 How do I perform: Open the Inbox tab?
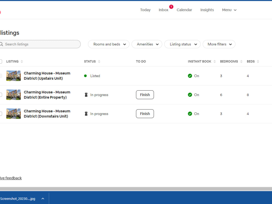point(163,10)
